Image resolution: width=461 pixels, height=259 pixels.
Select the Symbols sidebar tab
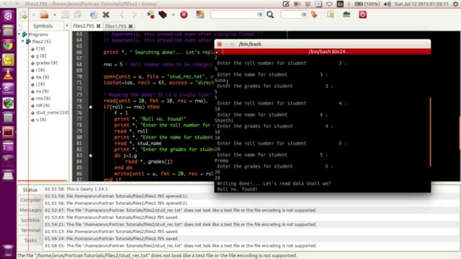pos(43,26)
